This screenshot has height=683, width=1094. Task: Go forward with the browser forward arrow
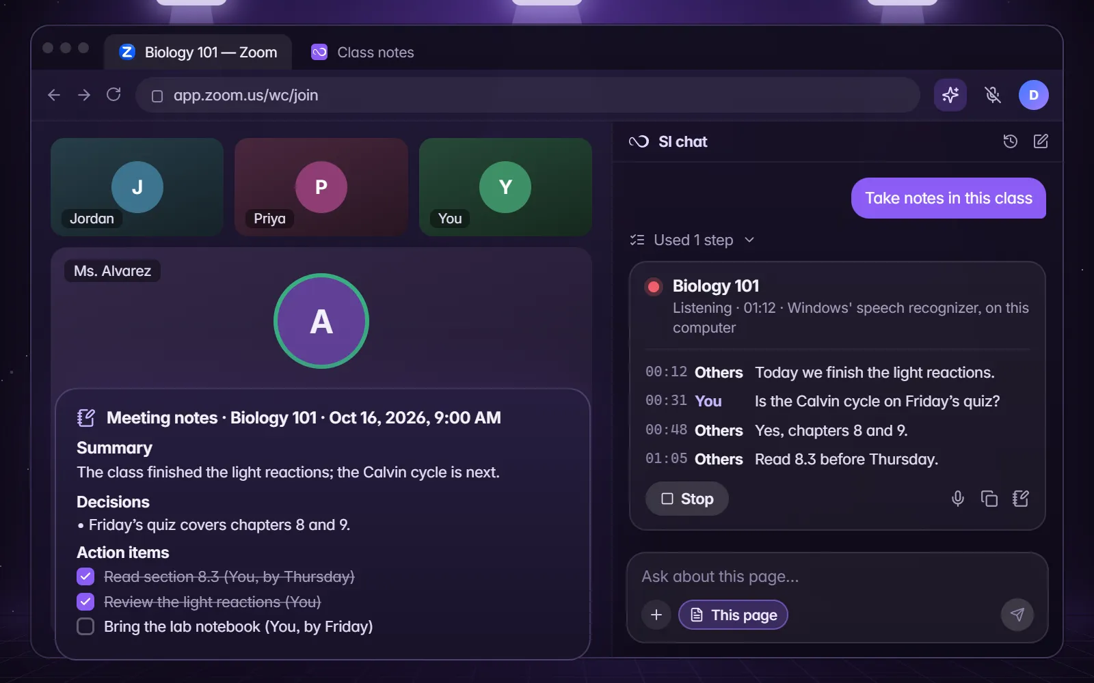coord(84,95)
